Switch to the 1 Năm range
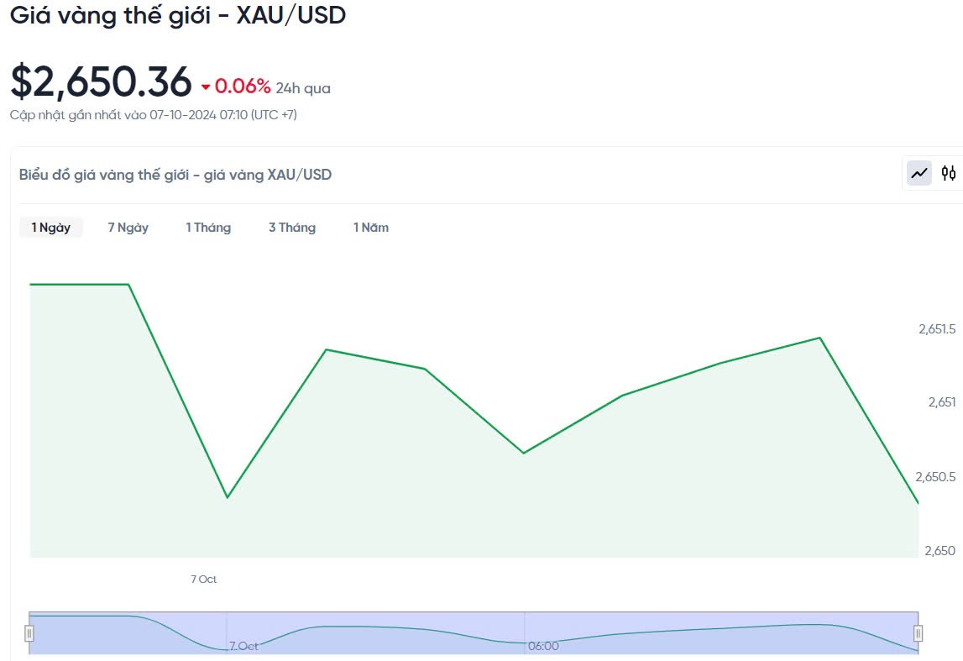Viewport: 963px width, 661px height. 371,228
